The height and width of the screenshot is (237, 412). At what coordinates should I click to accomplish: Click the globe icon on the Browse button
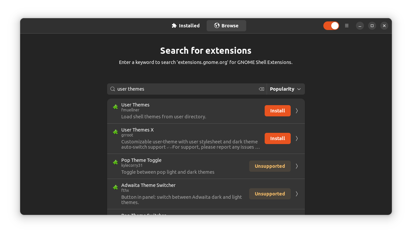coord(217,25)
